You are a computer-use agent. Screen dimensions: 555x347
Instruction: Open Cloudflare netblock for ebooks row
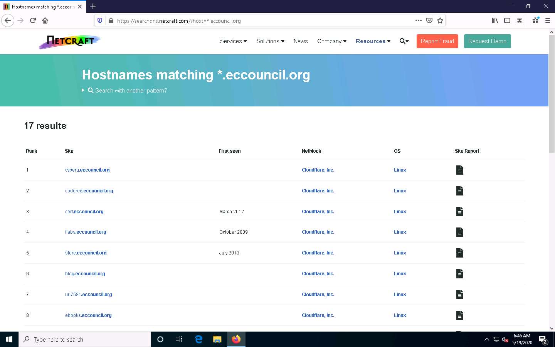[x=318, y=315]
